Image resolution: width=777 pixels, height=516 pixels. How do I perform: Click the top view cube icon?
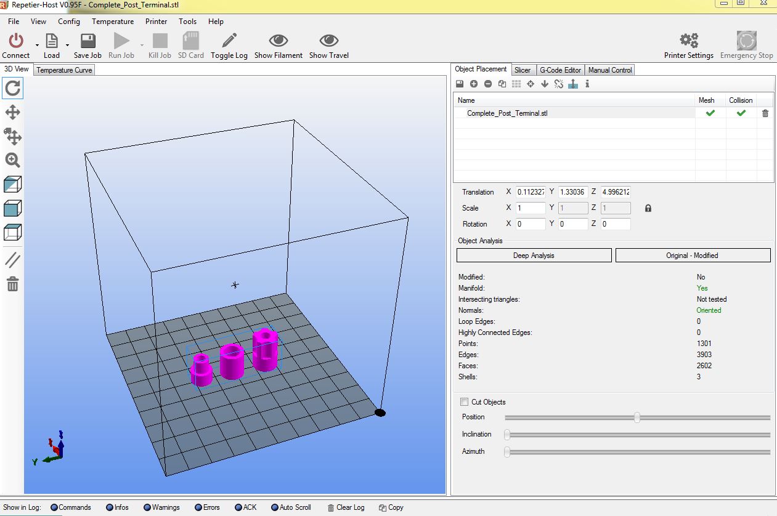tap(13, 232)
